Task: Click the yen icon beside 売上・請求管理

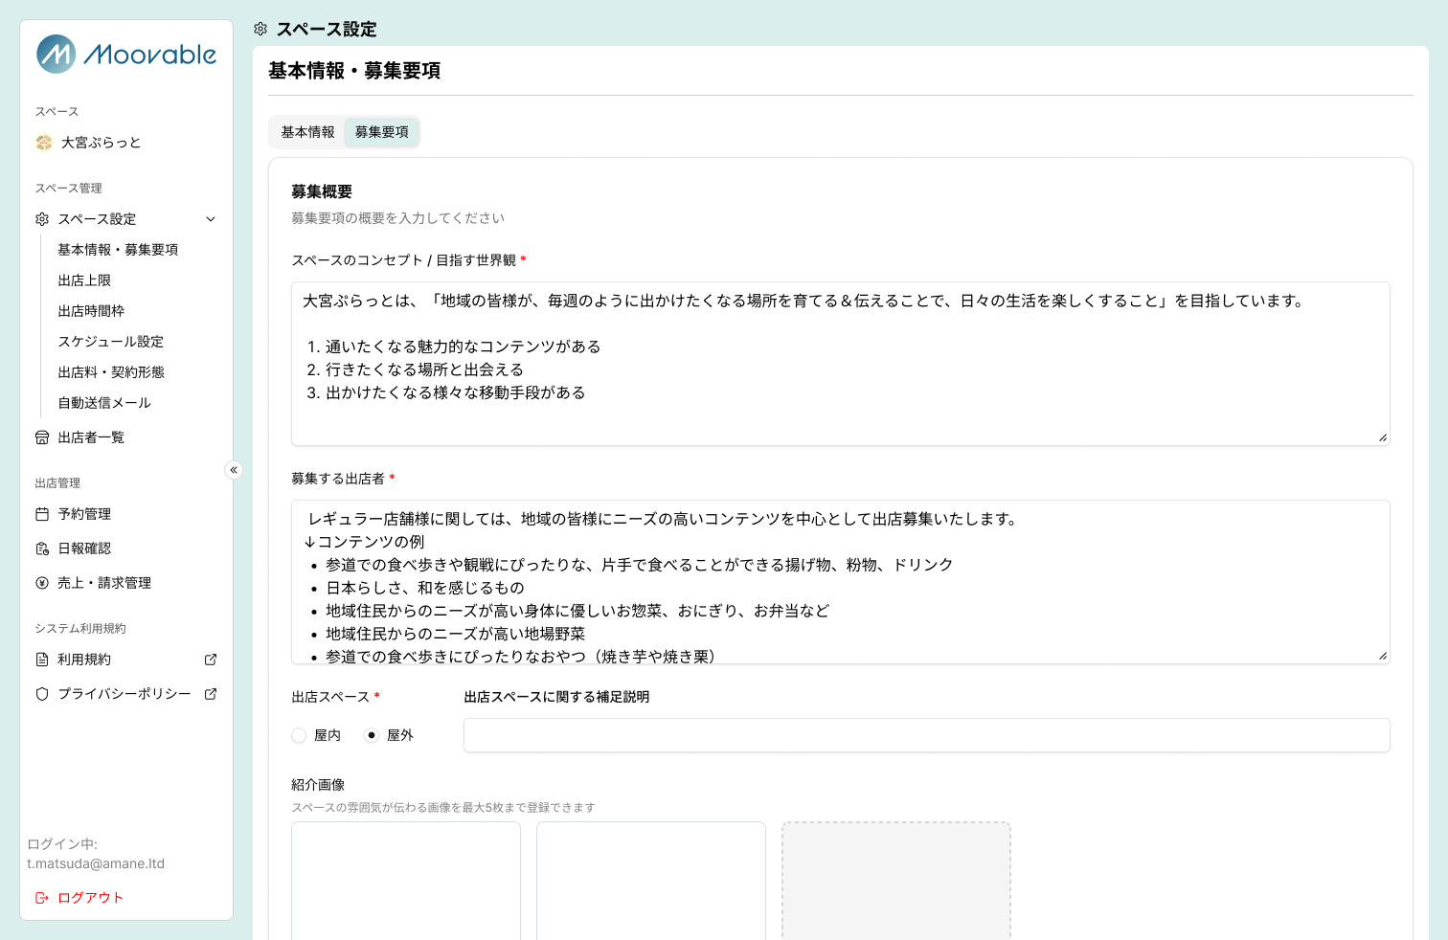Action: 42,583
